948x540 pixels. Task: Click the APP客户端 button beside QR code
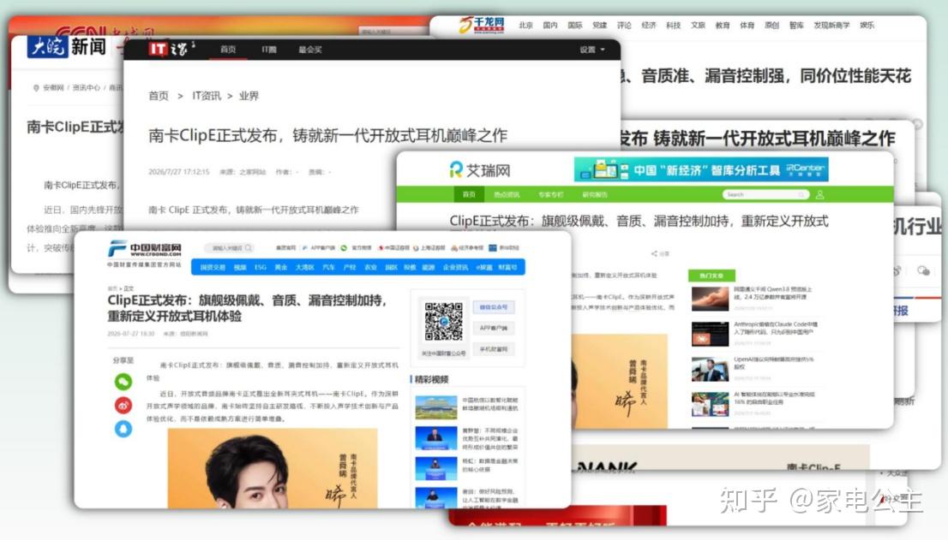coord(494,329)
